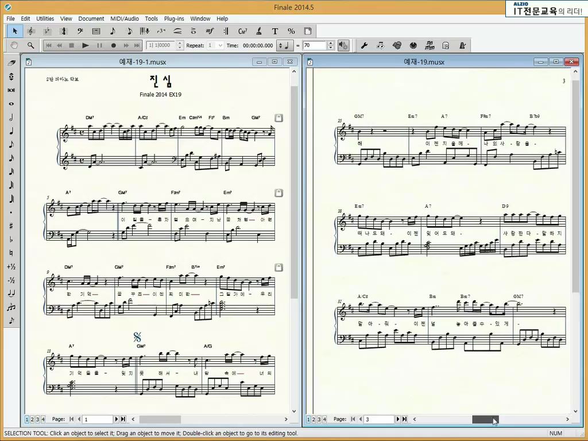The width and height of the screenshot is (588, 441).
Task: Select the Graphics tool
Action: pyautogui.click(x=397, y=45)
